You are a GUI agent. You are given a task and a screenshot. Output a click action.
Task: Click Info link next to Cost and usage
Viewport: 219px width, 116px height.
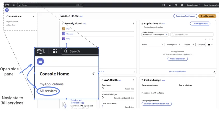pyautogui.click(x=163, y=80)
